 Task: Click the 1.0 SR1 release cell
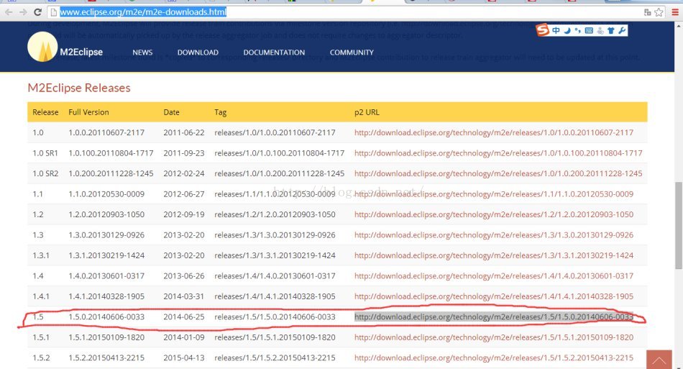(x=45, y=153)
